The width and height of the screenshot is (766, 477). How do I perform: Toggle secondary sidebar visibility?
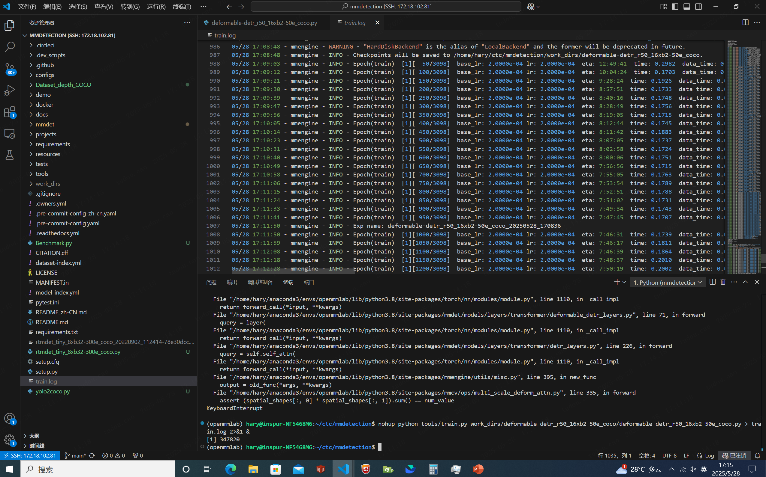click(698, 7)
